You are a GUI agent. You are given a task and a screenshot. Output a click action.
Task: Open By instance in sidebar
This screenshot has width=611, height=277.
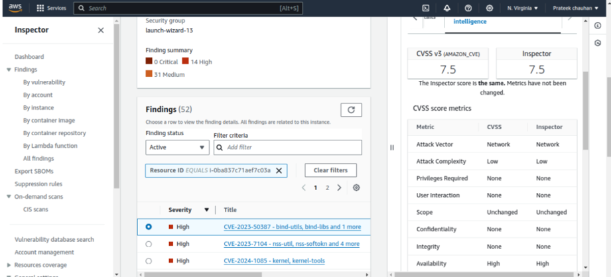coord(38,108)
